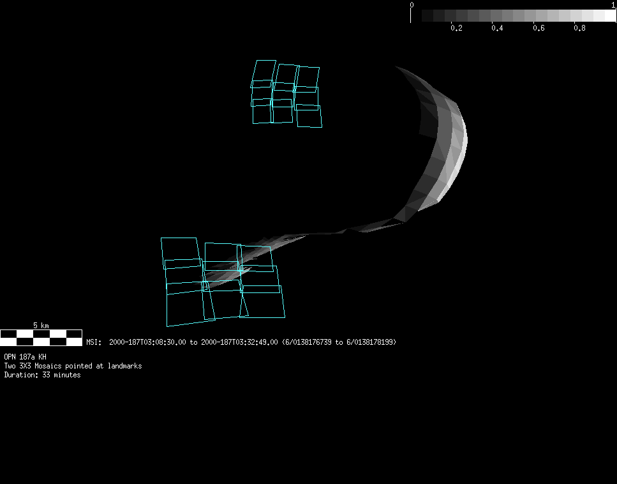This screenshot has width=617, height=484.
Task: Click the brightest white swatch of the colorbar
Action: click(607, 16)
